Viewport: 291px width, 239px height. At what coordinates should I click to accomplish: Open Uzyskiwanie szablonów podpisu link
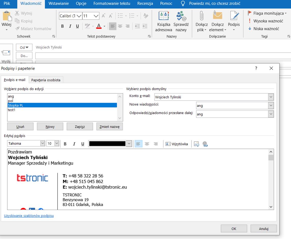[x=29, y=216]
